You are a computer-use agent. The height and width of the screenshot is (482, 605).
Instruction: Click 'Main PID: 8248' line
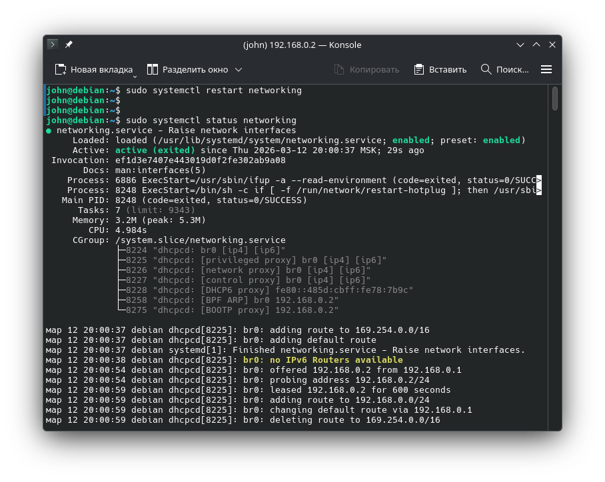pos(185,200)
